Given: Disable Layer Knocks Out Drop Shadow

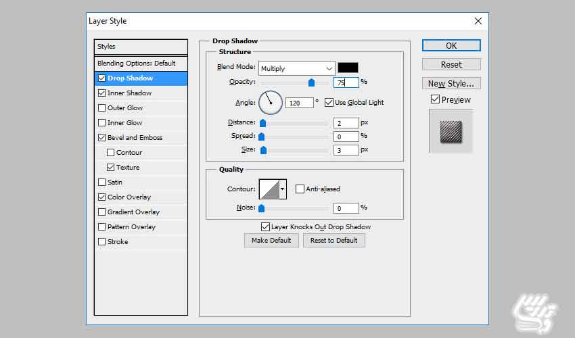Looking at the screenshot, I should tap(265, 227).
